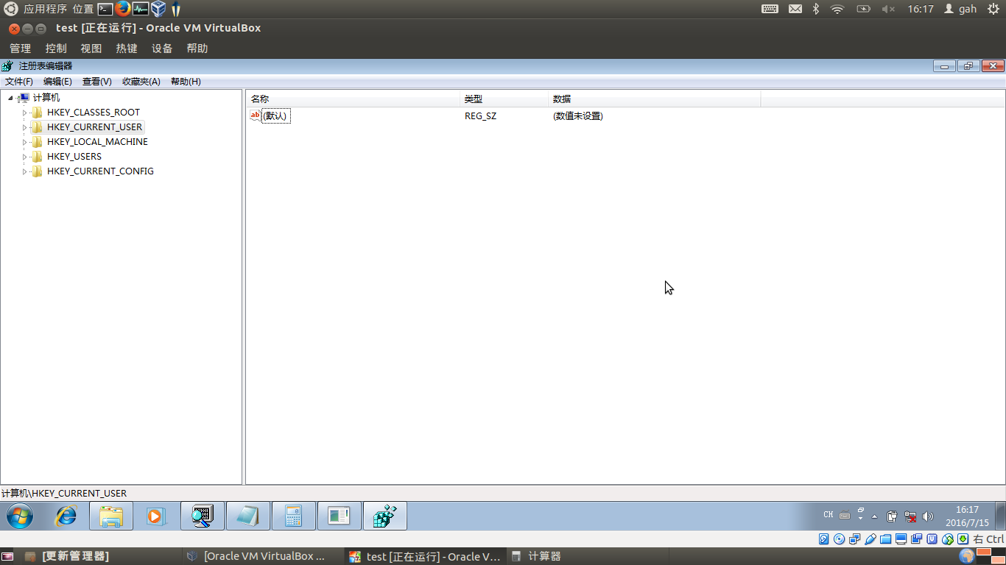1006x565 pixels.
Task: Open Ubuntu 应用程序 menu
Action: (x=46, y=9)
